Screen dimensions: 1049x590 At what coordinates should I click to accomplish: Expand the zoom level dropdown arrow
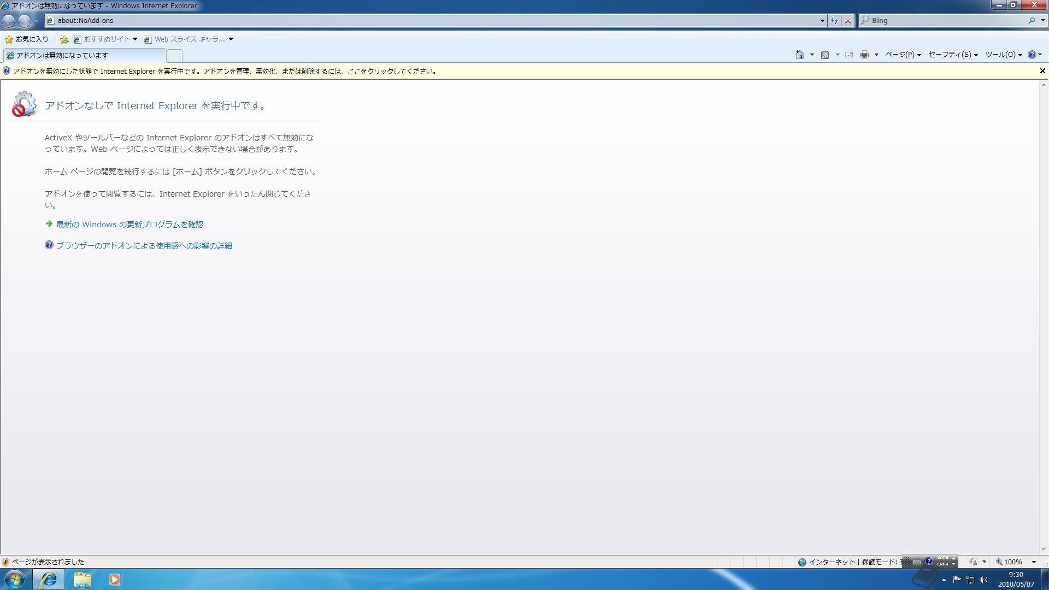1034,562
